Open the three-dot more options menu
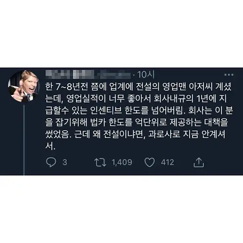Viewport: 243px width, 243px height. click(229, 75)
